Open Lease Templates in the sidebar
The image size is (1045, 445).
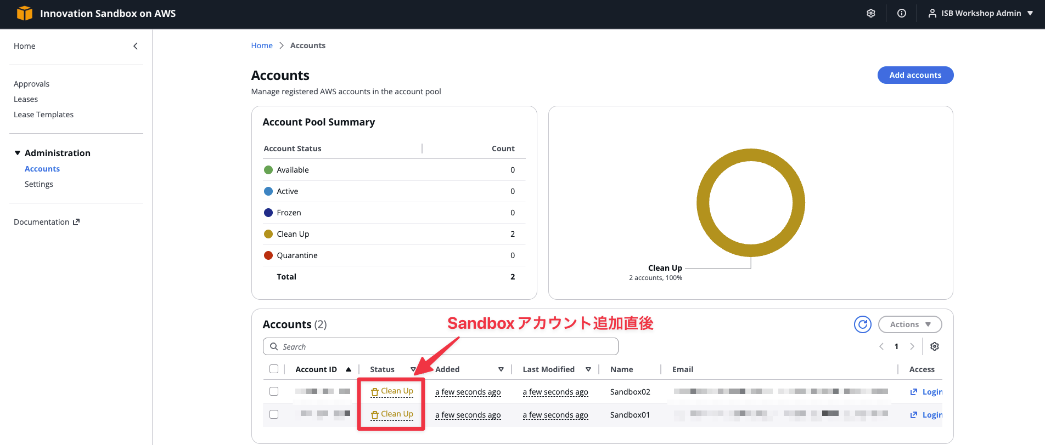[x=43, y=115]
